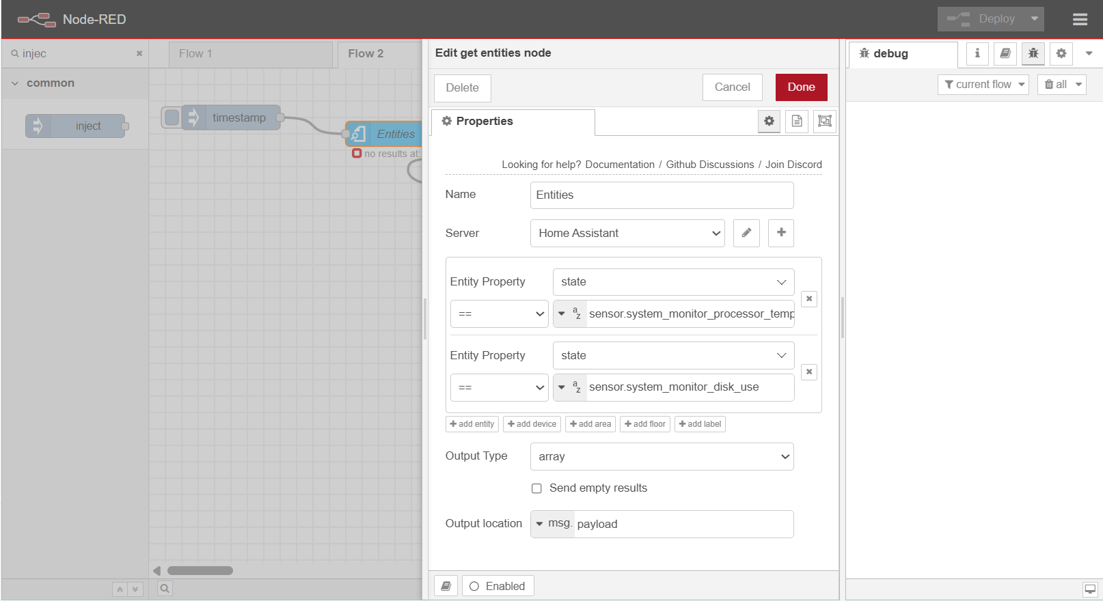Enable Send empty results checkbox
This screenshot has height=601, width=1103.
pyautogui.click(x=536, y=488)
